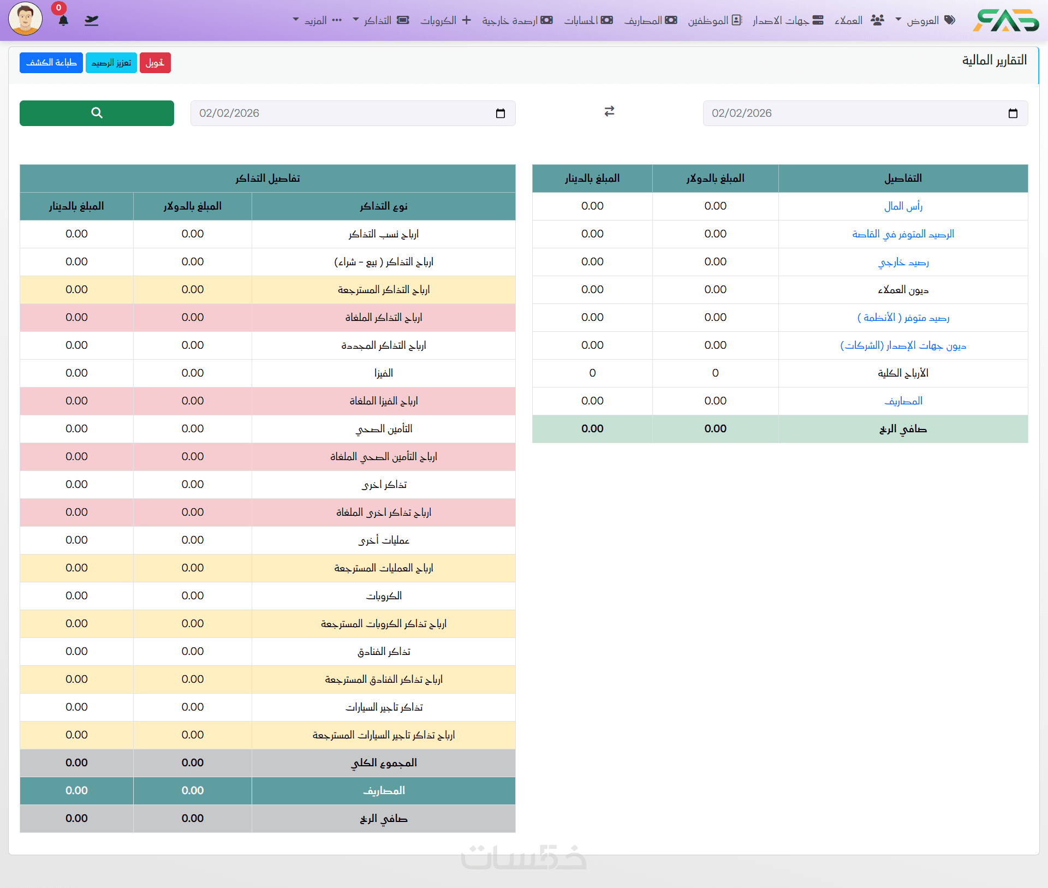This screenshot has width=1048, height=888.
Task: Click the airplane flights icon
Action: 92,21
